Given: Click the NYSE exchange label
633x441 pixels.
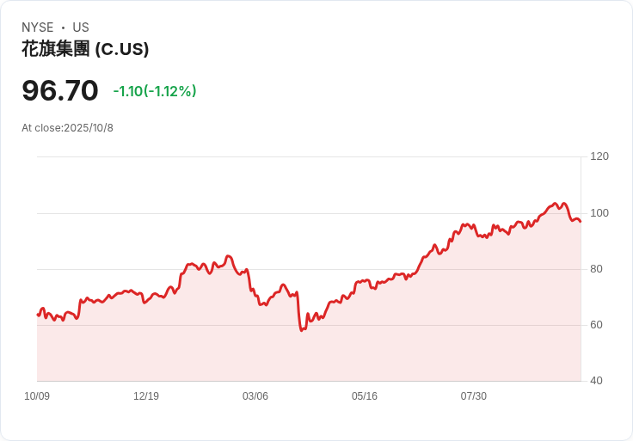Looking at the screenshot, I should 38,28.
